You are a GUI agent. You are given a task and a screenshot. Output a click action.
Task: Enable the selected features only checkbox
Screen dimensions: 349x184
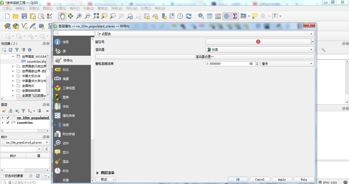[2, 176]
